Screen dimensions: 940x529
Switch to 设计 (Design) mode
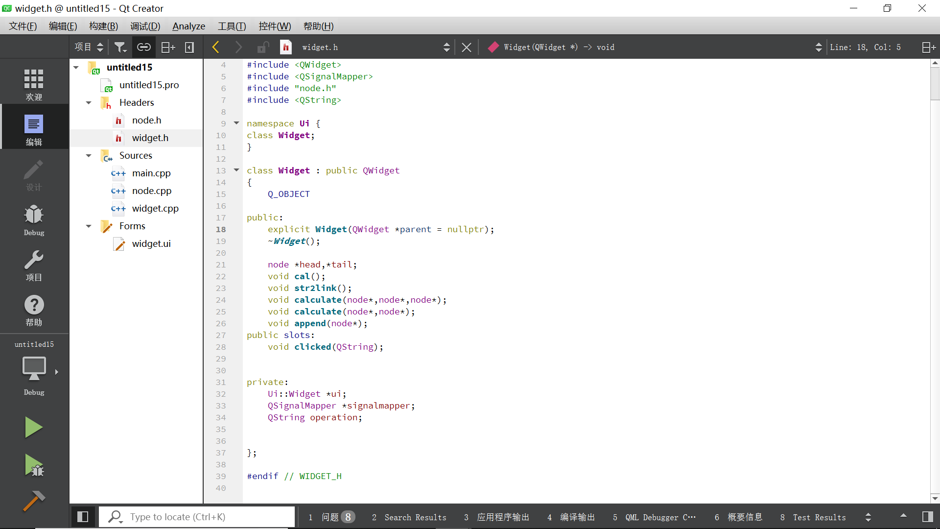click(x=33, y=175)
